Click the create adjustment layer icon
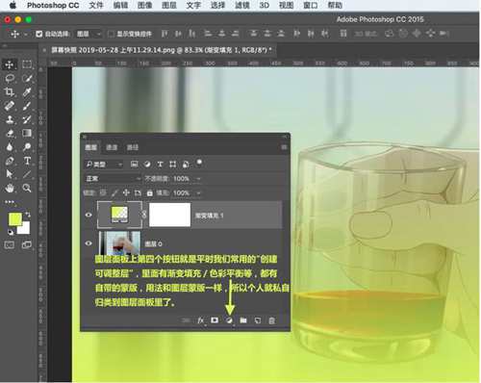This screenshot has width=481, height=383. [229, 320]
